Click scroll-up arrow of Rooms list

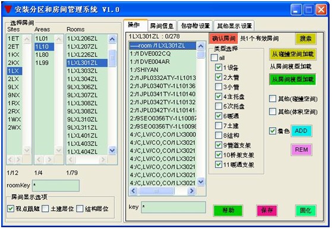coord(112,39)
